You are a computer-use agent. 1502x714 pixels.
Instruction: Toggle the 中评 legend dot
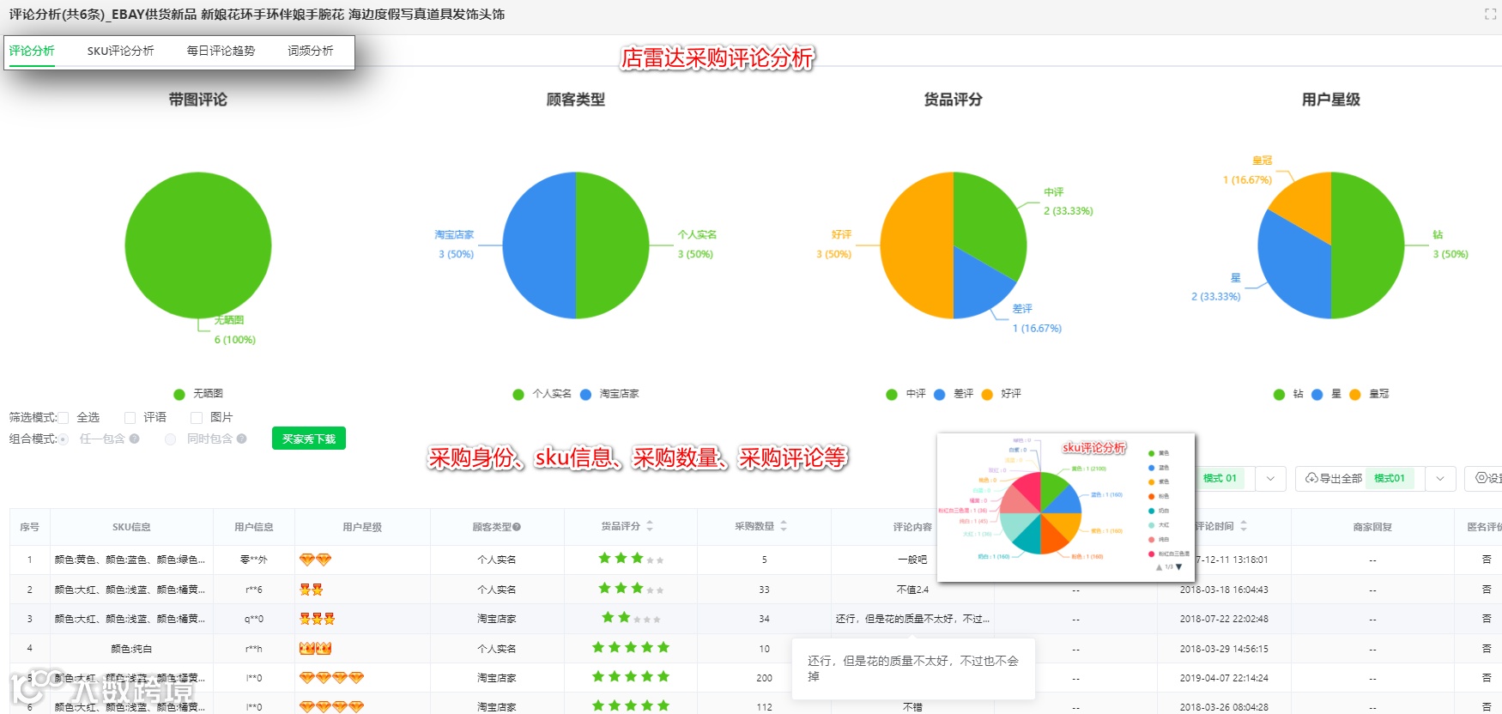pos(892,395)
